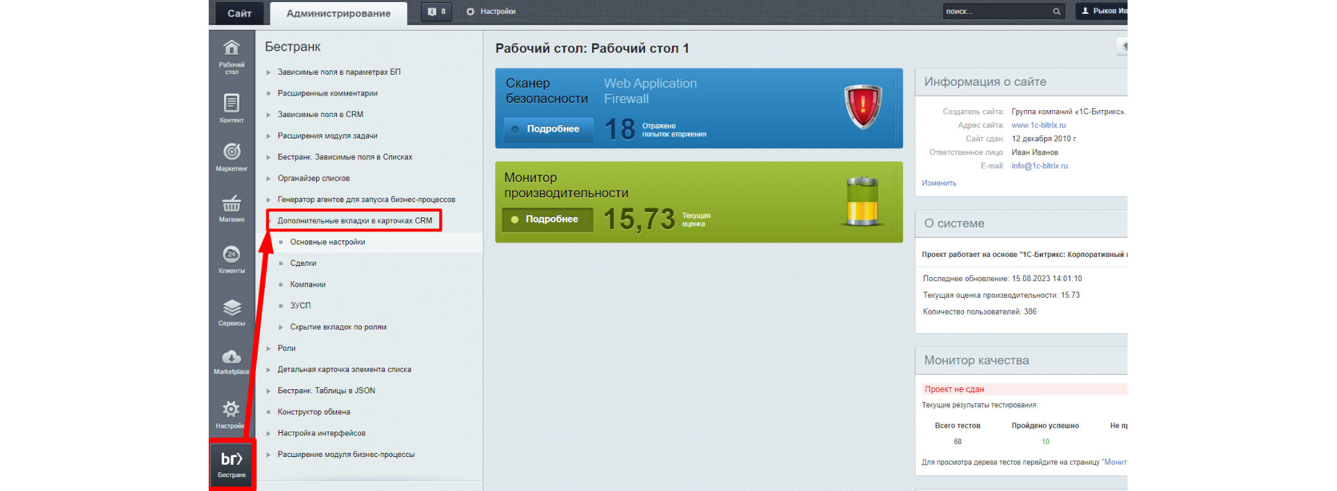Open the Маркетинг sidebar section
Screen dimensions: 1337x491
tap(232, 157)
